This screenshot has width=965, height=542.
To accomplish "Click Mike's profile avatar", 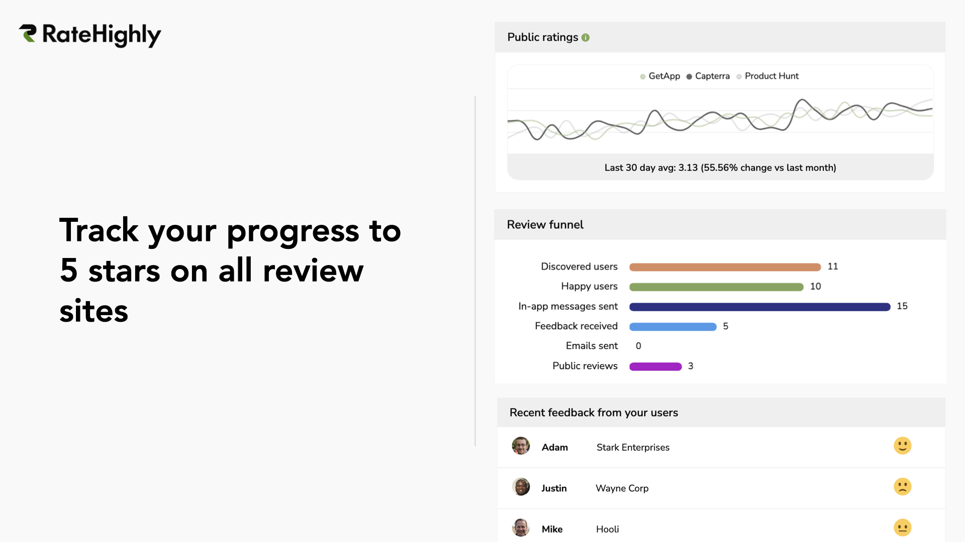I will [521, 527].
